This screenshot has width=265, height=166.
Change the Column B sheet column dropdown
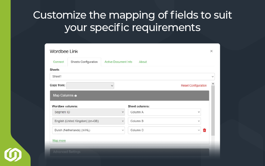coord(164,121)
